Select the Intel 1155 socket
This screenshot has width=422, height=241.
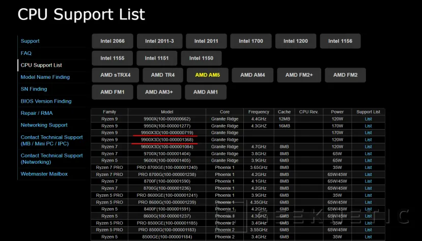pos(112,58)
